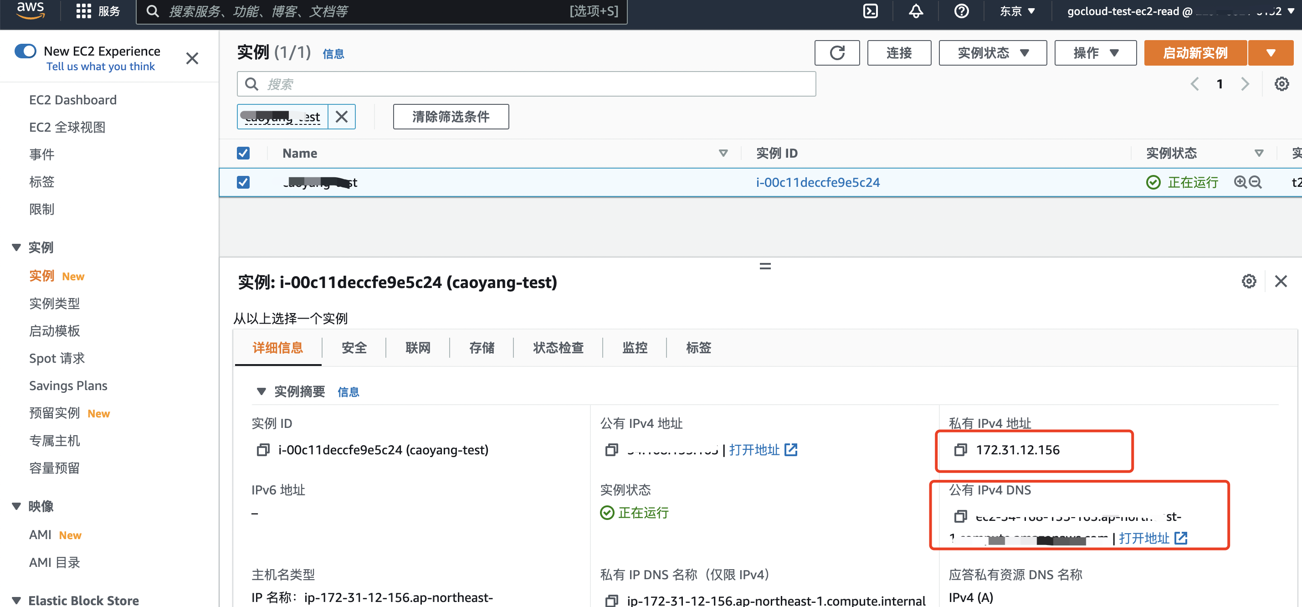Open the gocloud-test-ec2-read account menu
This screenshot has width=1302, height=607.
tap(1180, 11)
